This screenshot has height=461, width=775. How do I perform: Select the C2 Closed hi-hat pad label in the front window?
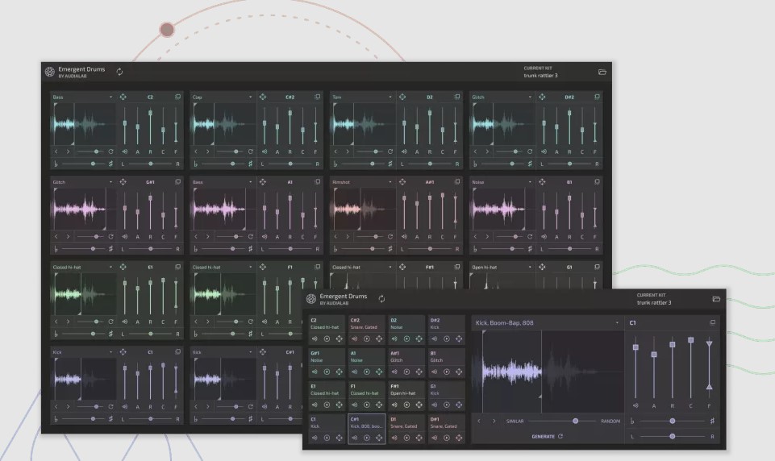[x=325, y=324]
